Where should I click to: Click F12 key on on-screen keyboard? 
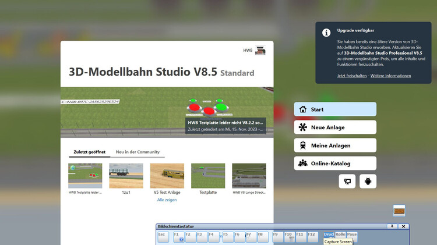coord(313,237)
